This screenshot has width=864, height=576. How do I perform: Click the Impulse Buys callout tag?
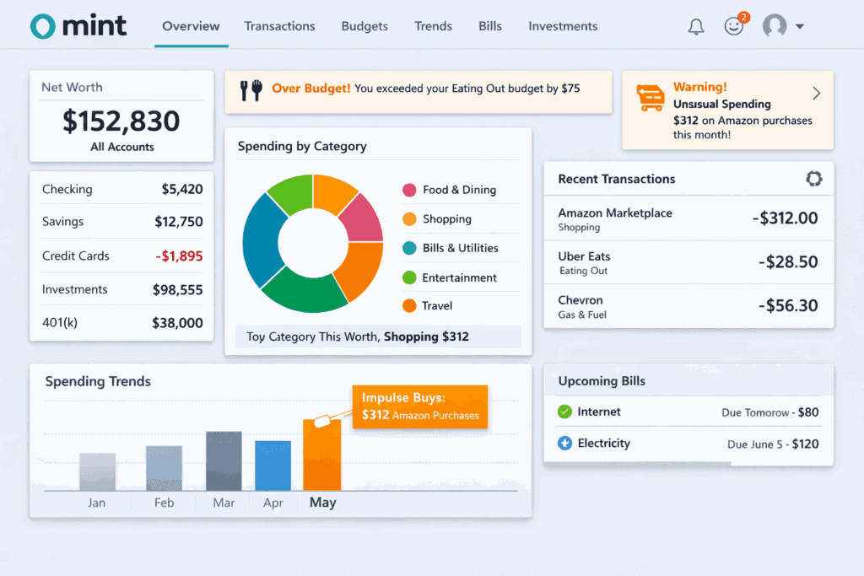coord(420,406)
